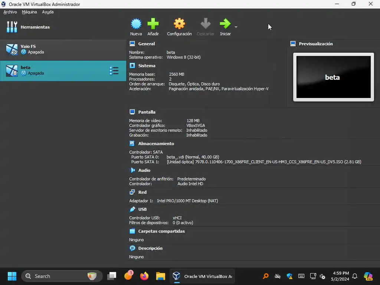
Task: Open the Audio section heading link
Action: pos(144,170)
